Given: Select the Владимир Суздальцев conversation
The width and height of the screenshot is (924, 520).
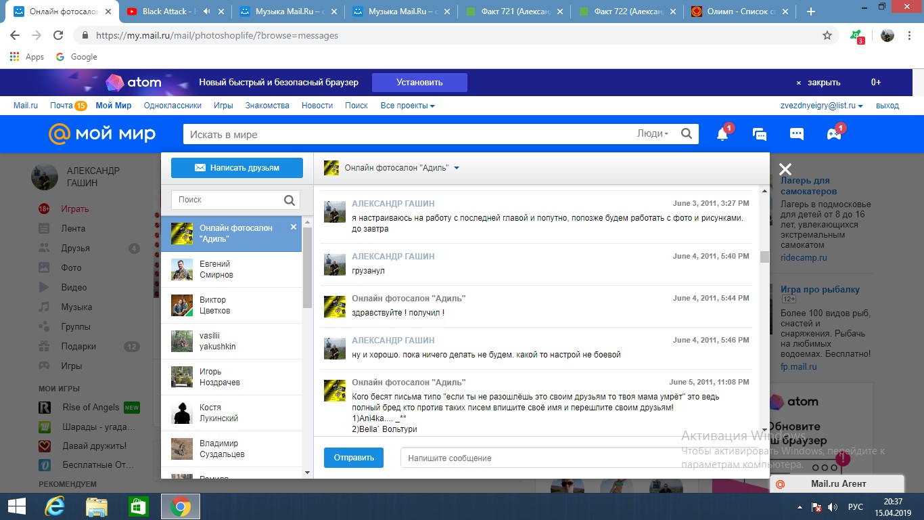Looking at the screenshot, I should [231, 449].
